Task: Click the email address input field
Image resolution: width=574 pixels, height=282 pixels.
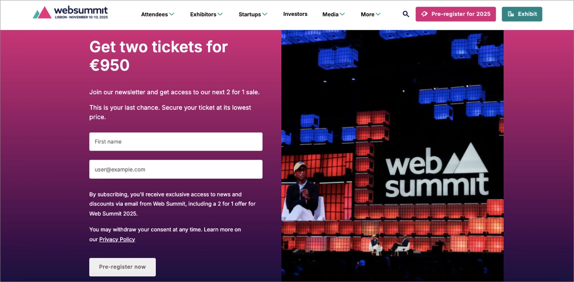Action: click(176, 169)
